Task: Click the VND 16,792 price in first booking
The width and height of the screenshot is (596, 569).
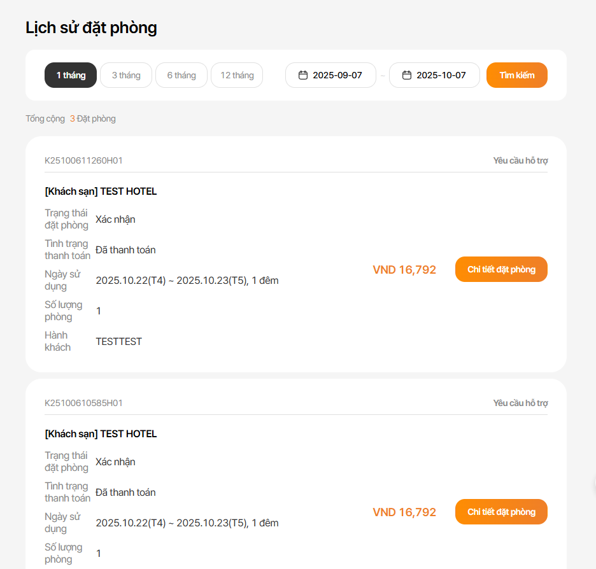Action: 404,270
